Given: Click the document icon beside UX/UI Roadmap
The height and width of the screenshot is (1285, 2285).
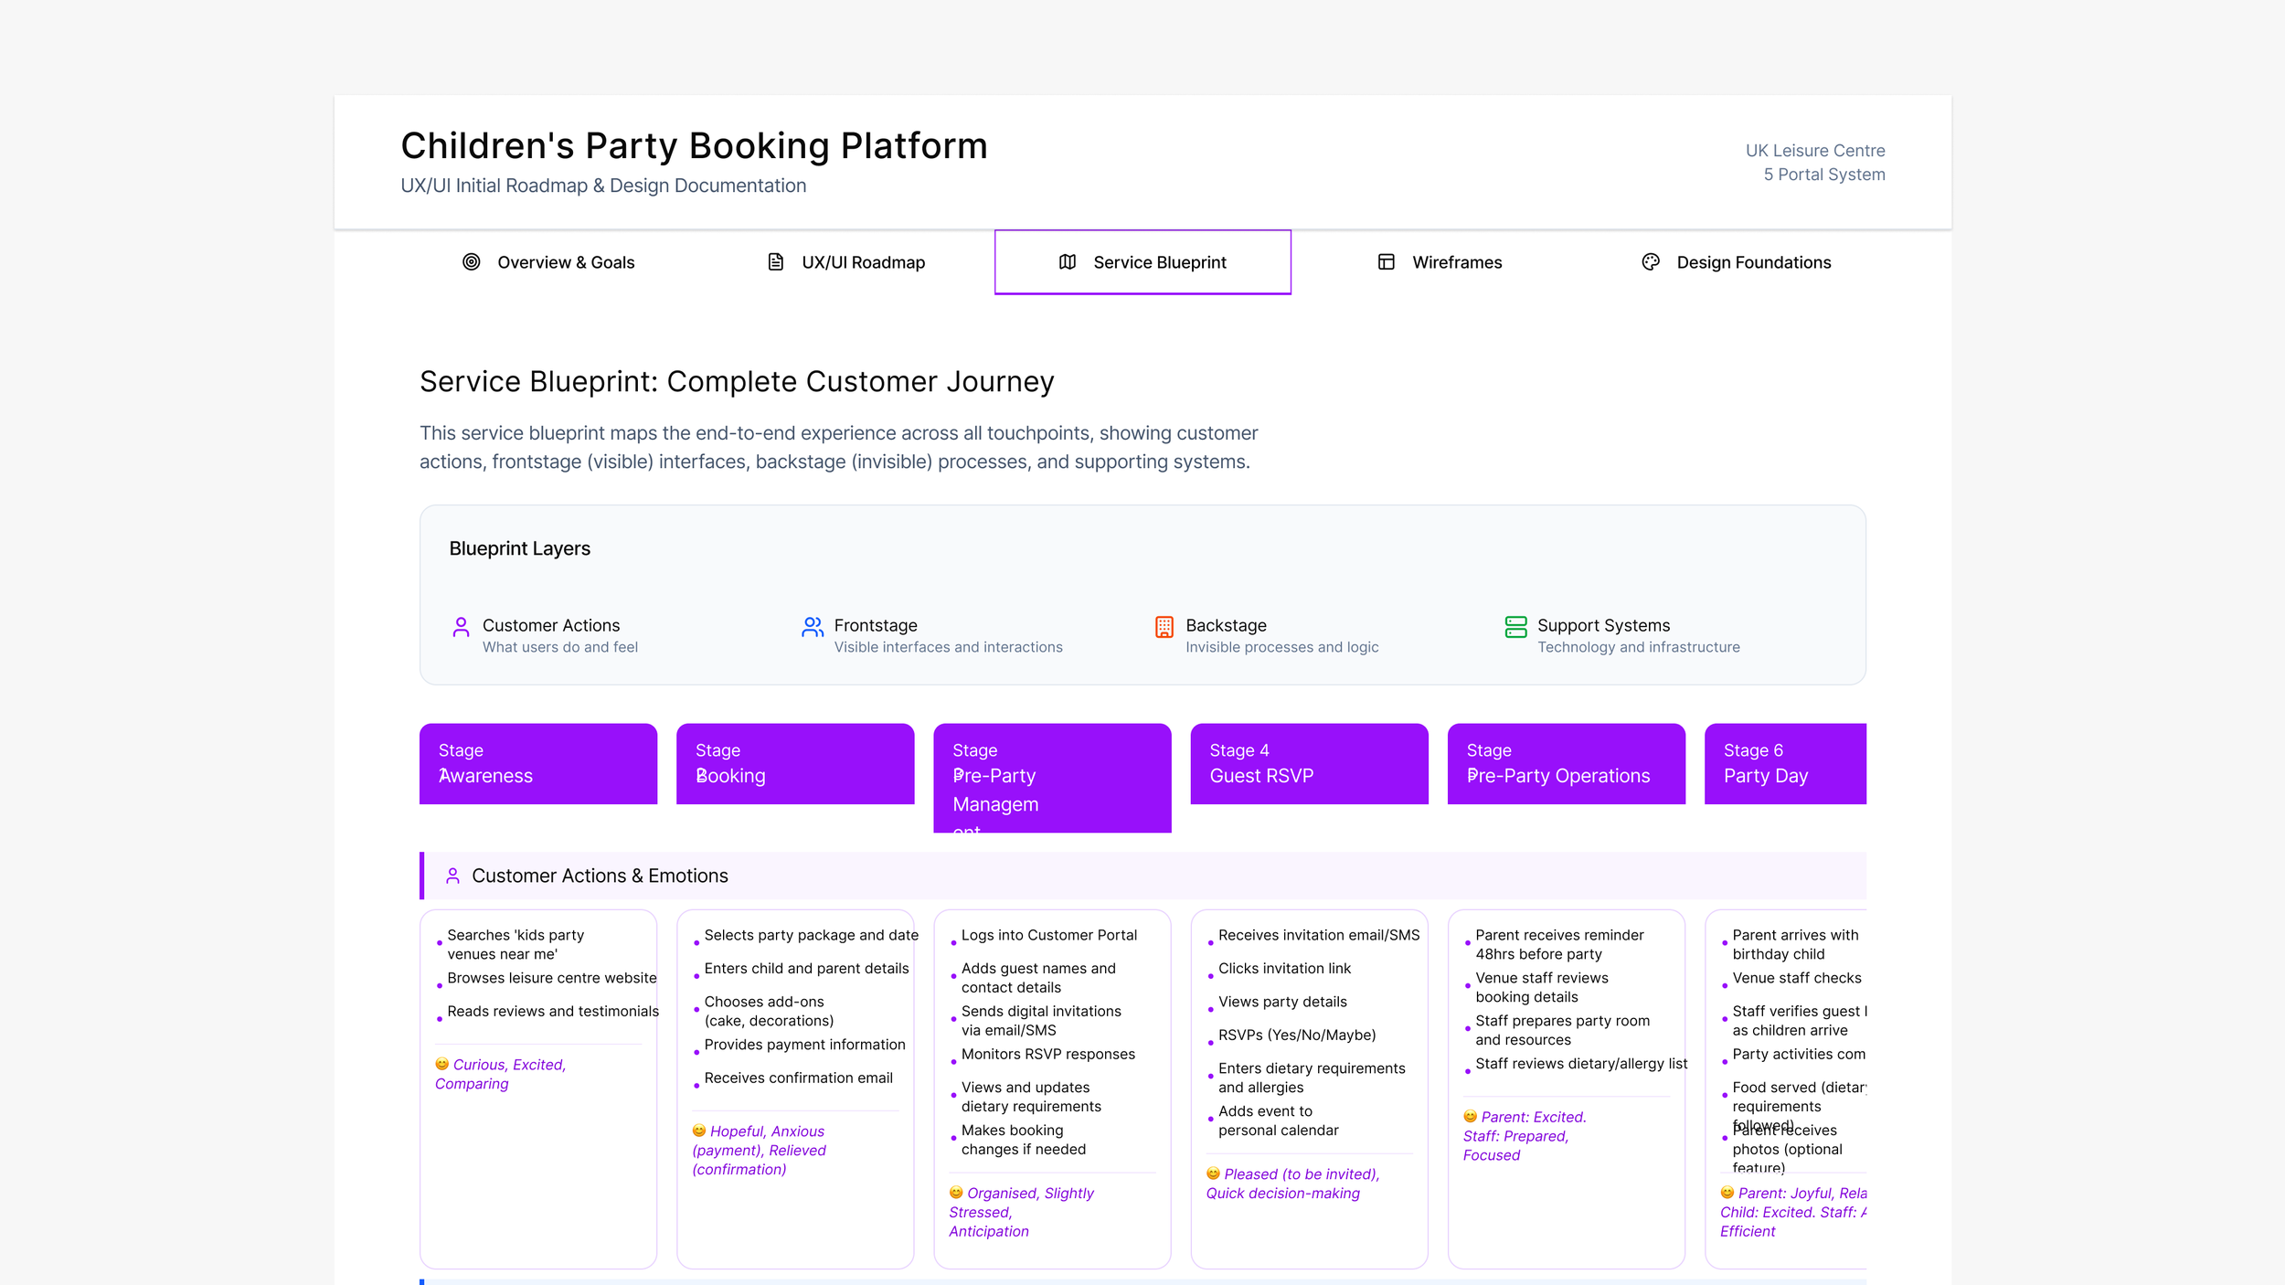Looking at the screenshot, I should pyautogui.click(x=776, y=262).
